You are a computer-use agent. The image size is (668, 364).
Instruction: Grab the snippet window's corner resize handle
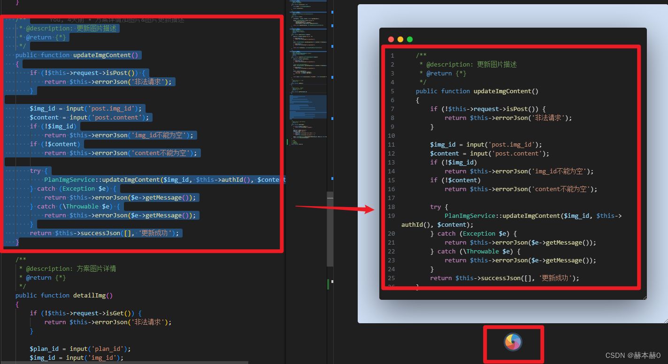pos(644,297)
